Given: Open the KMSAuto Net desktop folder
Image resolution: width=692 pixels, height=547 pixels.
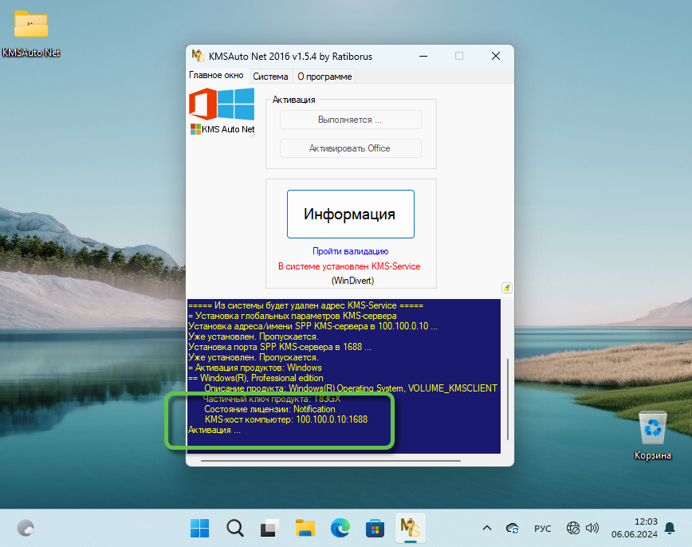Looking at the screenshot, I should point(31,33).
